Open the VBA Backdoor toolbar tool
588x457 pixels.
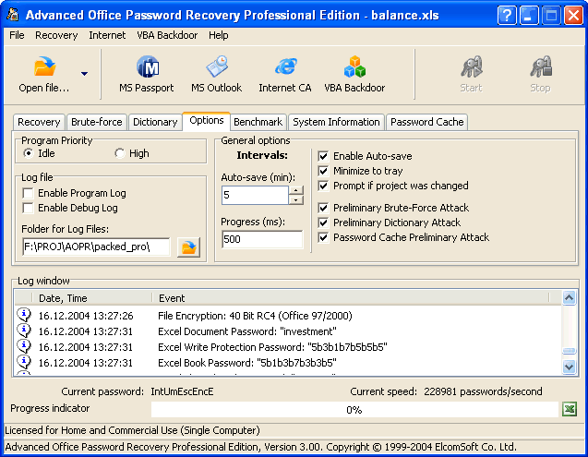pos(354,74)
